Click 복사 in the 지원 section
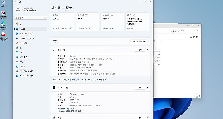 tap(140, 118)
